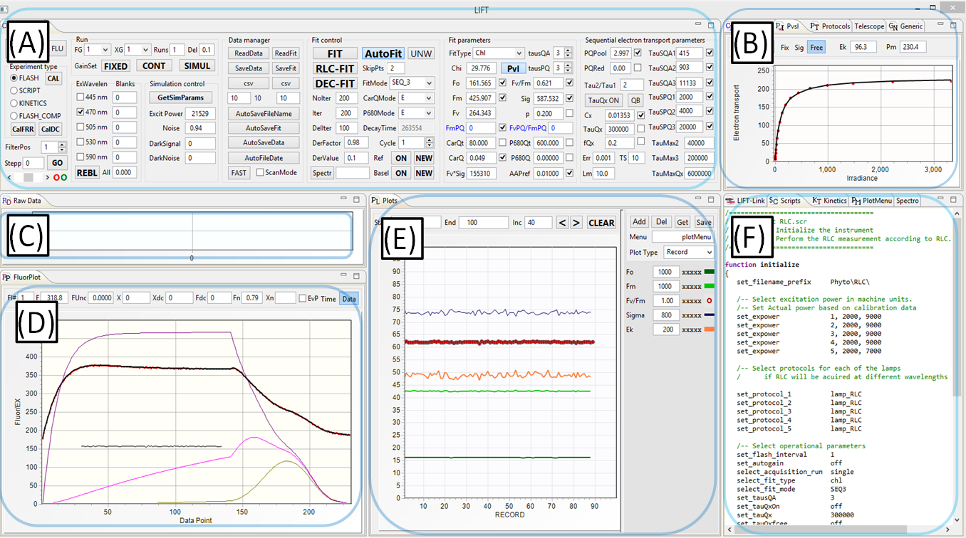This screenshot has height=538, width=966.
Task: Enable the 445 nm excitation wavelength checkbox
Action: pyautogui.click(x=80, y=97)
